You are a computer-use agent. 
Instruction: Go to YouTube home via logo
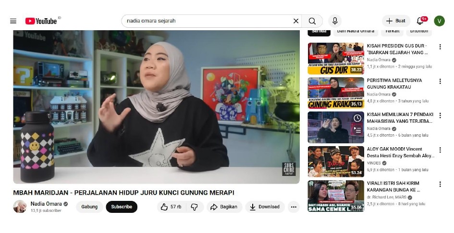coord(41,21)
